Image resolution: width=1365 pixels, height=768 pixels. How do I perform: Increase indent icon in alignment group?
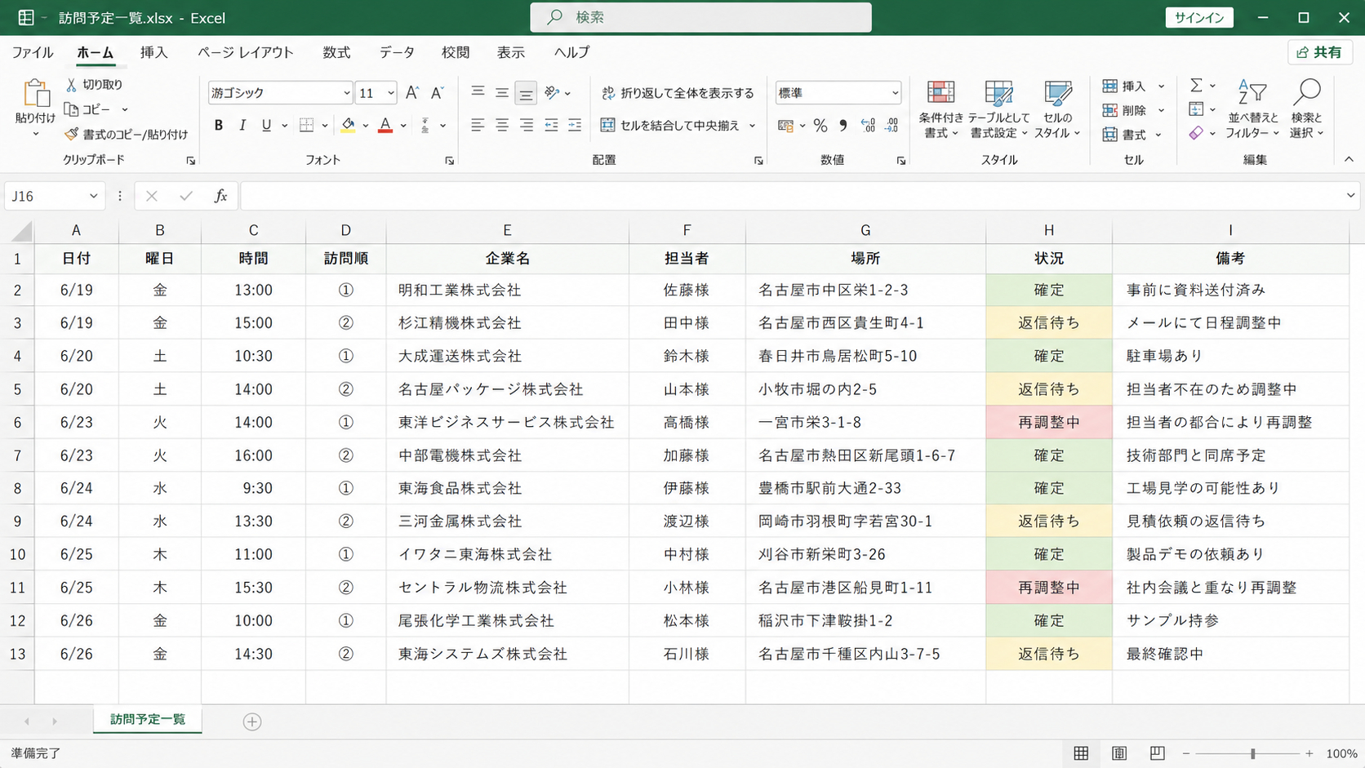click(x=575, y=125)
